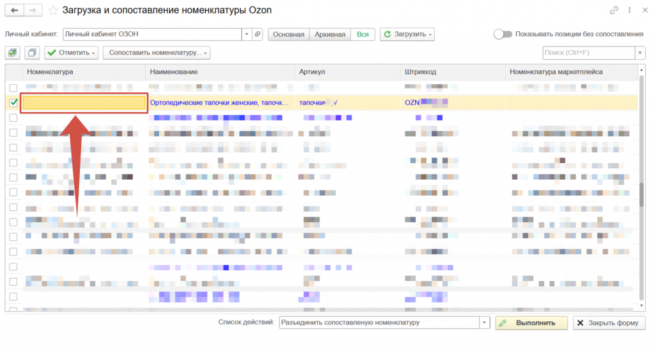The height and width of the screenshot is (348, 654).
Task: Click the back navigation arrow
Action: tap(14, 10)
